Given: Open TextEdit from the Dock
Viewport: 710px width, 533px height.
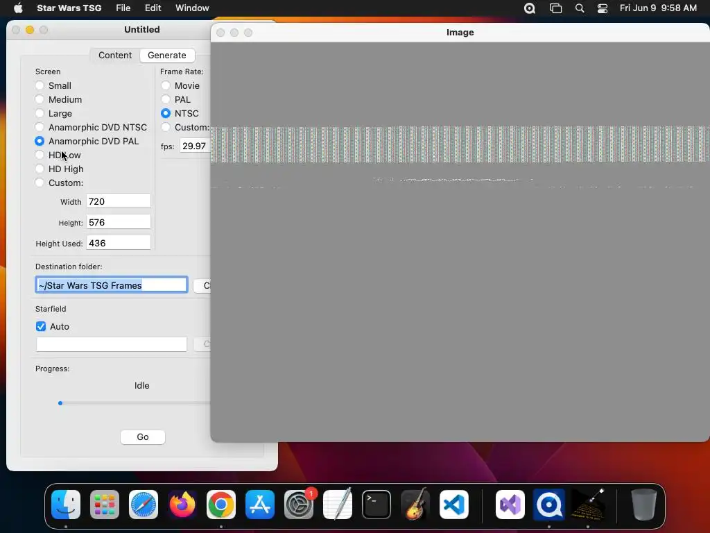Looking at the screenshot, I should pyautogui.click(x=338, y=505).
